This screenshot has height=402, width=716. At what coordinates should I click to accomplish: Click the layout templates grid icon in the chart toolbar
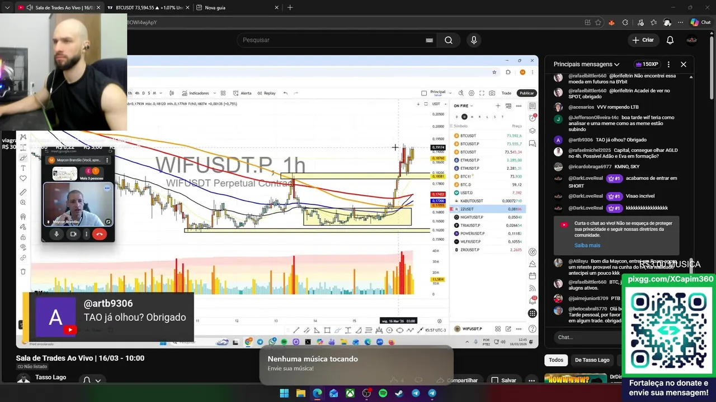click(223, 93)
